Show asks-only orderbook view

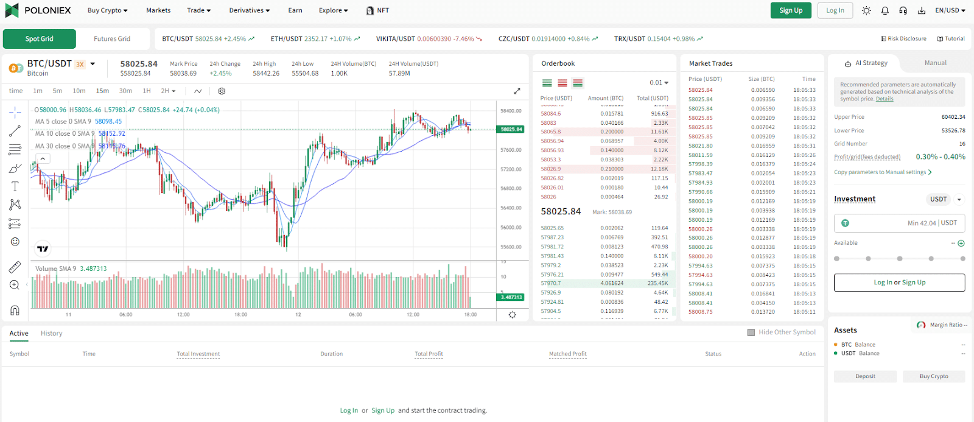pyautogui.click(x=562, y=83)
